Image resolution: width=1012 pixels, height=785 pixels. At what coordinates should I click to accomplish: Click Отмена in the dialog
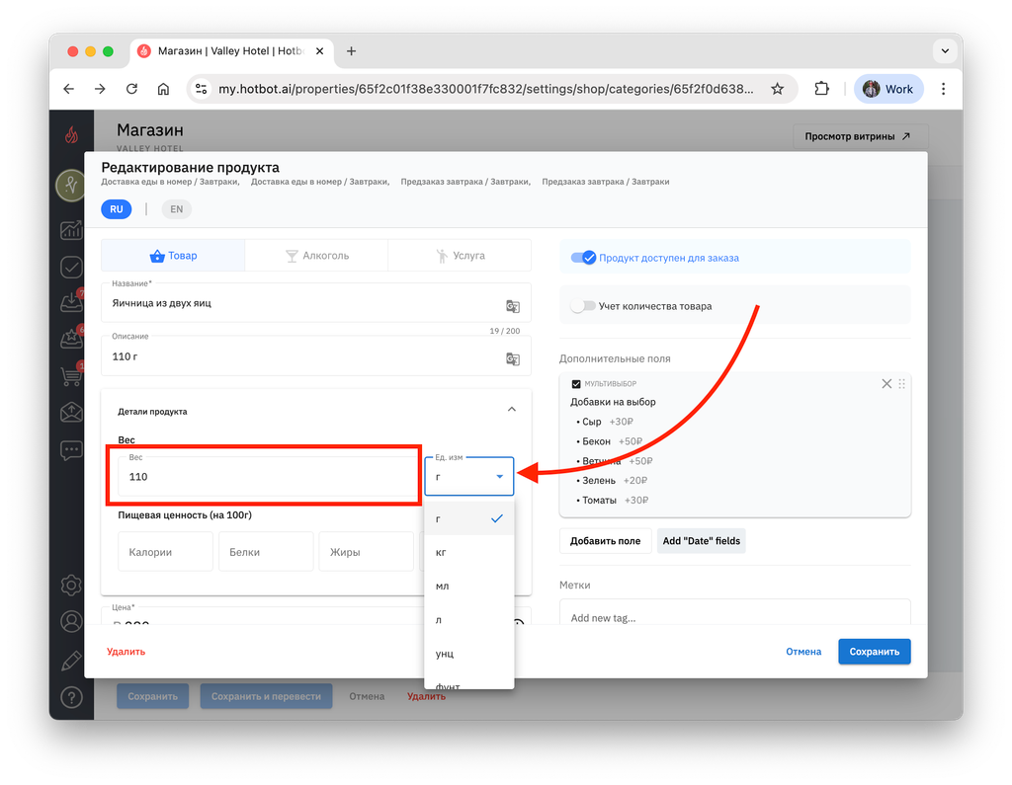(802, 652)
